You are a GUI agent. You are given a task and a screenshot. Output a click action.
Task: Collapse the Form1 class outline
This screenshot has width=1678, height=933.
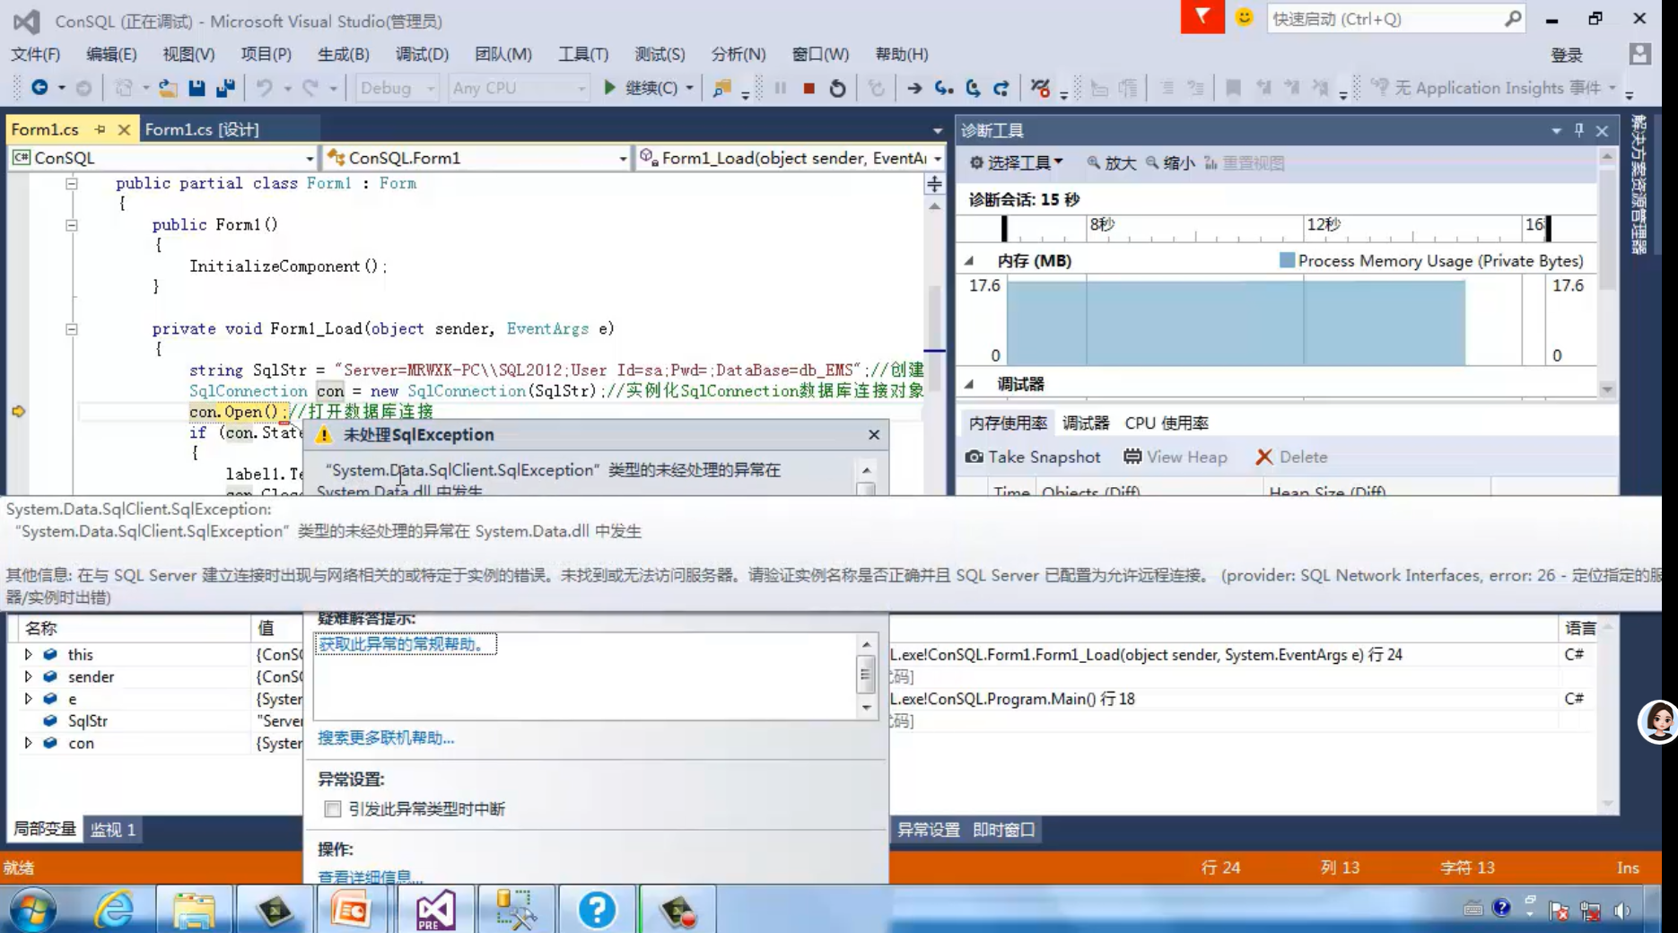(72, 184)
